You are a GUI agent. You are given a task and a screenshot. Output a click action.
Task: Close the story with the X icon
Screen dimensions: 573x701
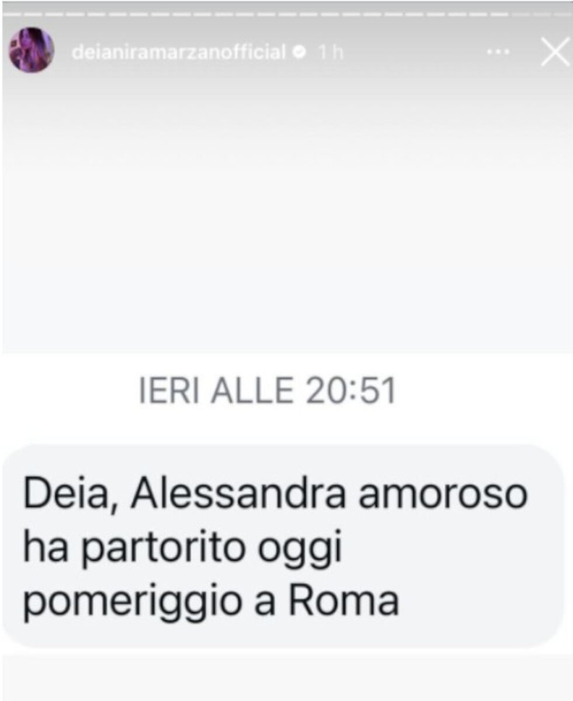coord(555,53)
